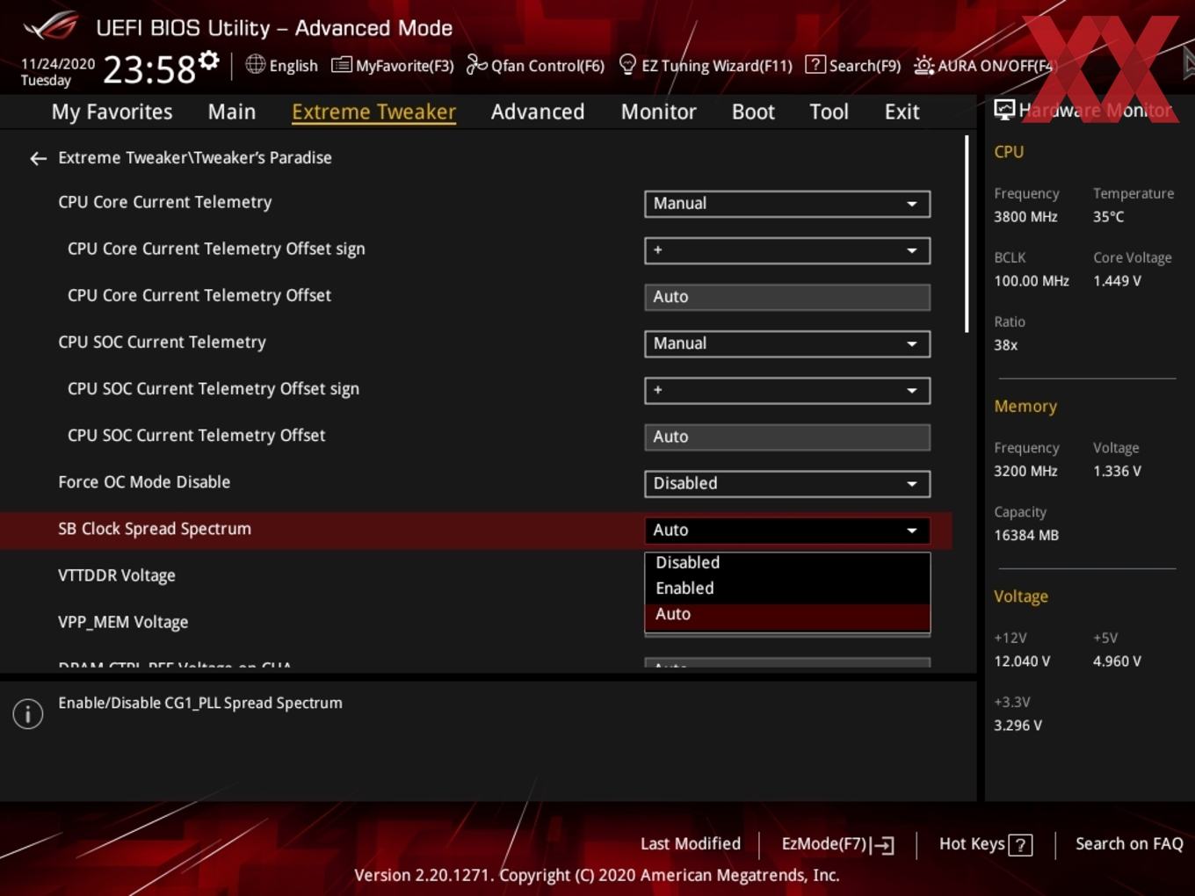
Task: Expand CPU SOC Current Telemetry dropdown
Action: pos(787,343)
